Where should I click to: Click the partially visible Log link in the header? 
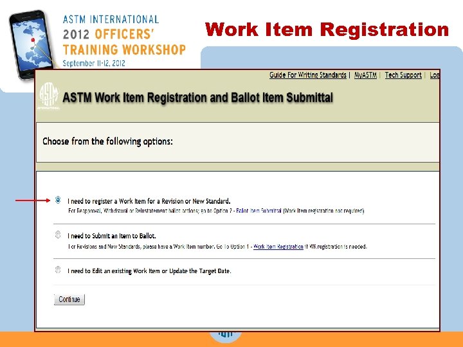434,75
